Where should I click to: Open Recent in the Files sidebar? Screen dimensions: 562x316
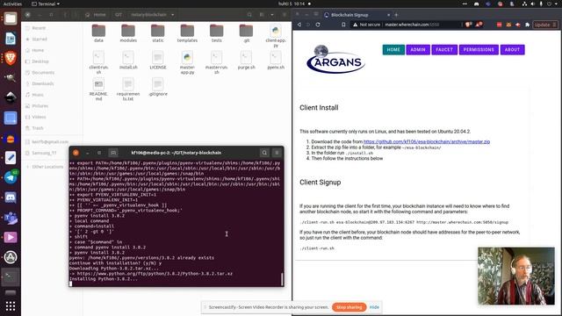click(x=39, y=28)
